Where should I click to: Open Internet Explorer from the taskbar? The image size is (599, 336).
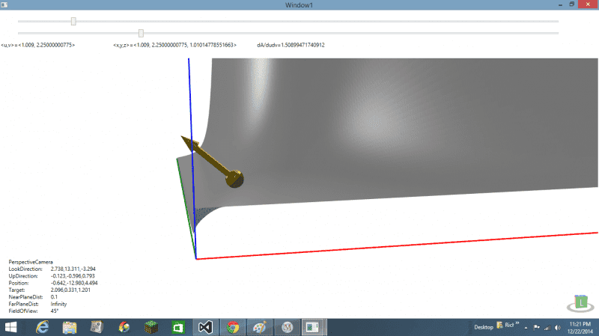point(42,328)
